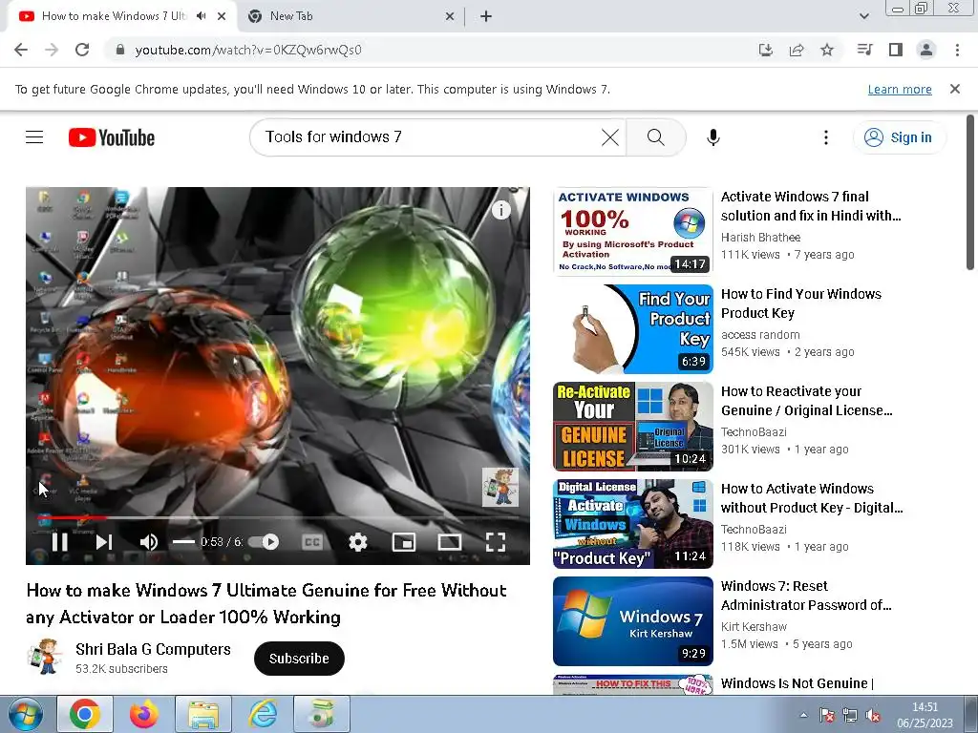Visit the Kirt Kershaw channel
This screenshot has width=978, height=733.
[754, 626]
